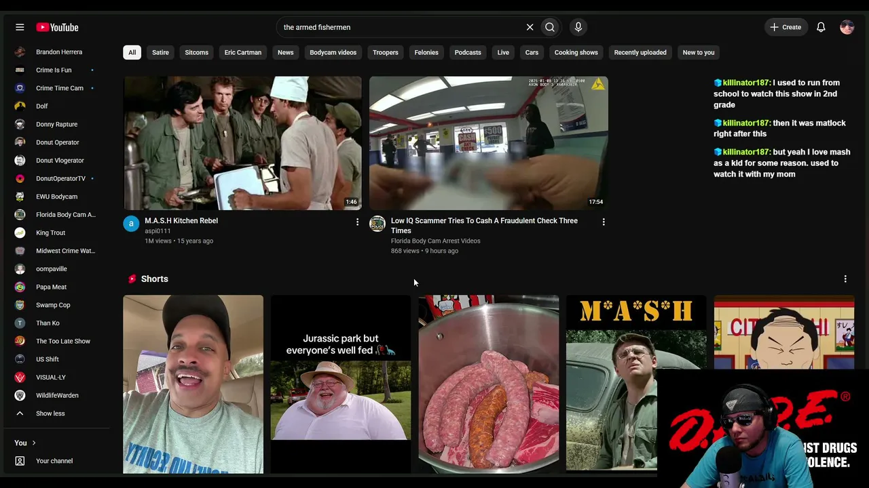
Task: Expand the You section
Action: tap(25, 443)
